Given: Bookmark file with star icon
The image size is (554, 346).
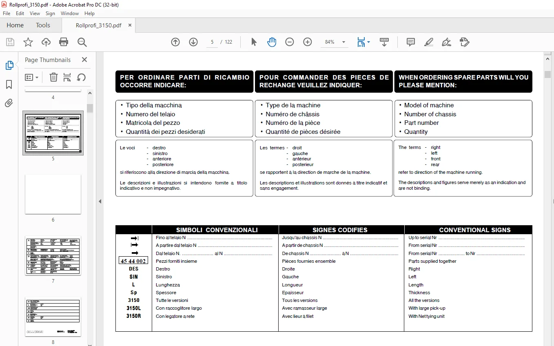Looking at the screenshot, I should click(x=28, y=42).
